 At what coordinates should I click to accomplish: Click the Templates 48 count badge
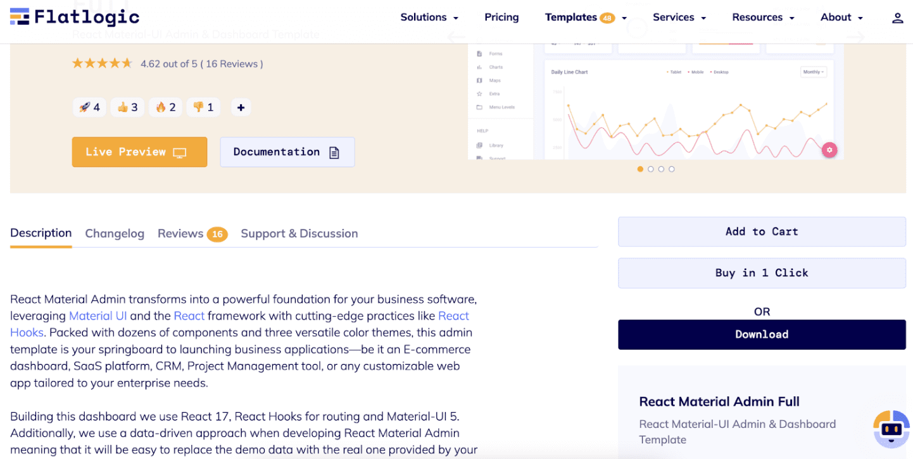click(607, 18)
